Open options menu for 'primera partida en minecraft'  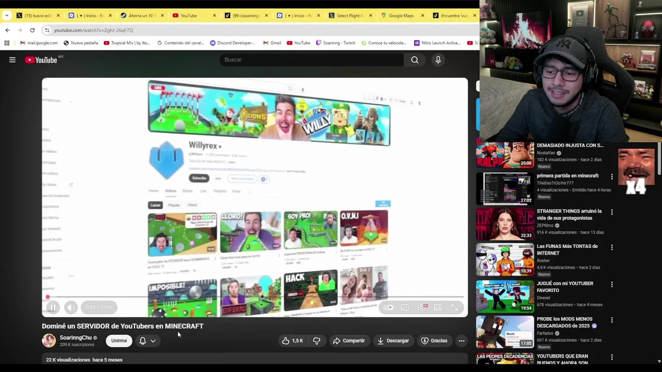(x=612, y=177)
